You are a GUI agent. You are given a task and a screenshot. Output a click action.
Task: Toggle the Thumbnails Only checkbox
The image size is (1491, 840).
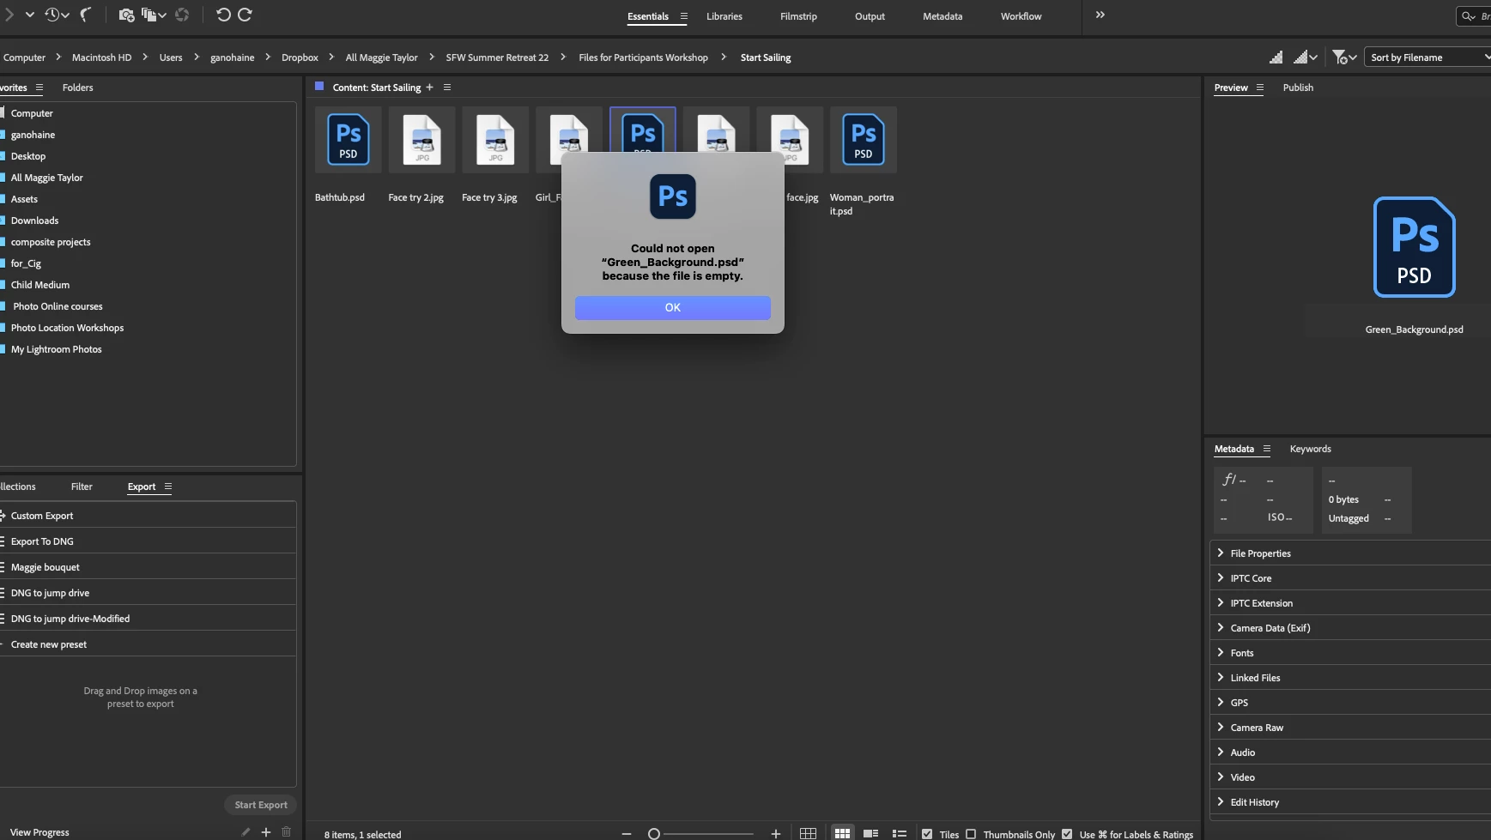[x=971, y=834]
